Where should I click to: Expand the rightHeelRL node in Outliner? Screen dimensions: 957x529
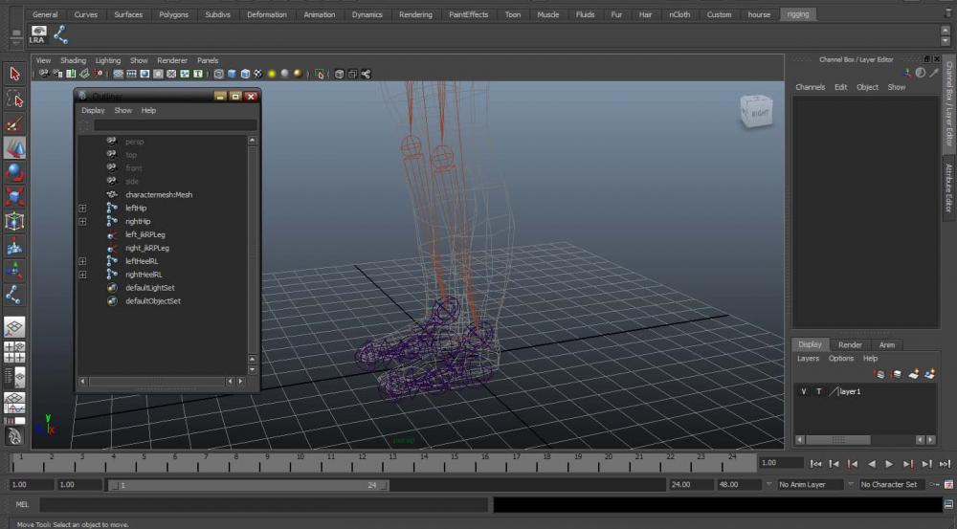coord(82,275)
